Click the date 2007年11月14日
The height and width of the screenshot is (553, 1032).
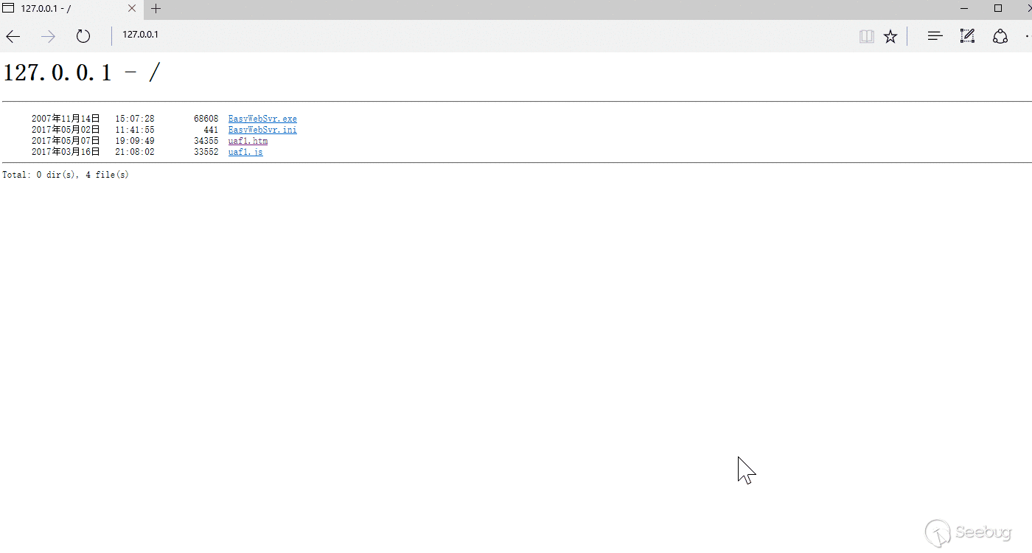click(x=66, y=119)
